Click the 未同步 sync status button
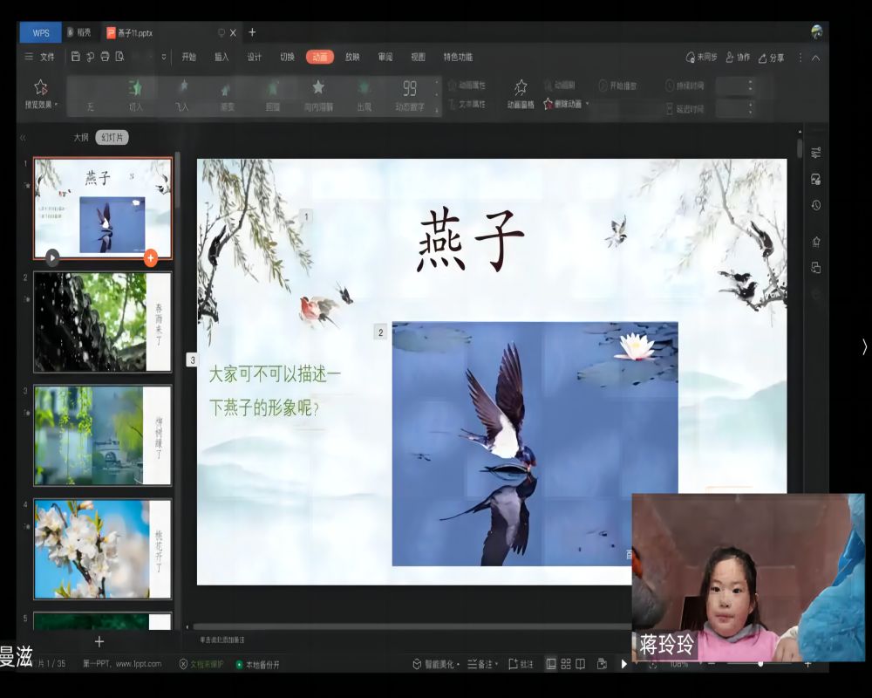 (x=702, y=57)
